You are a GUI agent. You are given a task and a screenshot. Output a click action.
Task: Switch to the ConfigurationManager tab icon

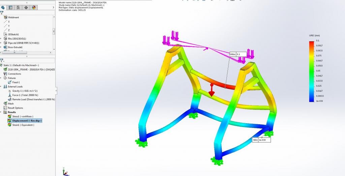click(x=18, y=7)
